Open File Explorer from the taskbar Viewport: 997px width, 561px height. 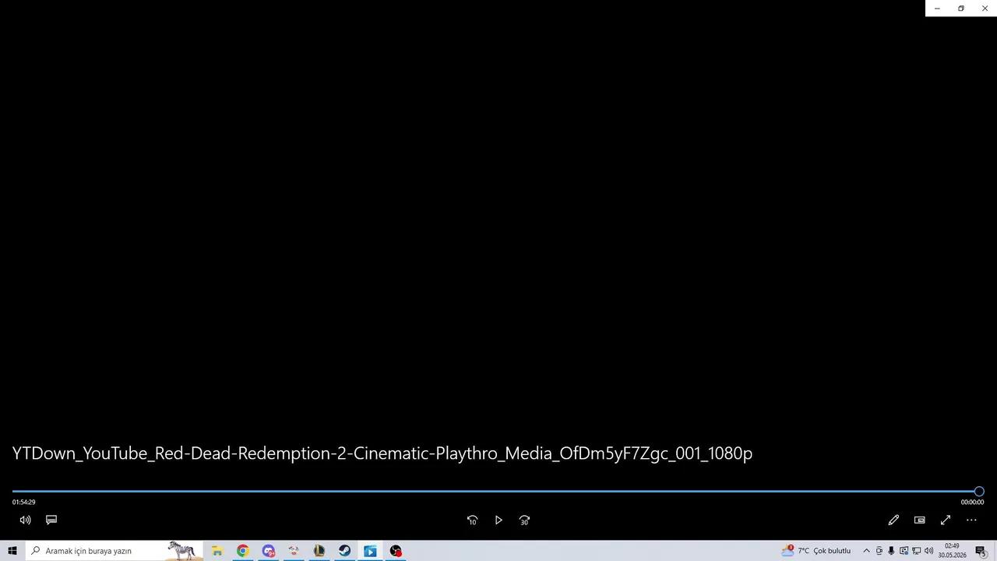[x=217, y=551]
